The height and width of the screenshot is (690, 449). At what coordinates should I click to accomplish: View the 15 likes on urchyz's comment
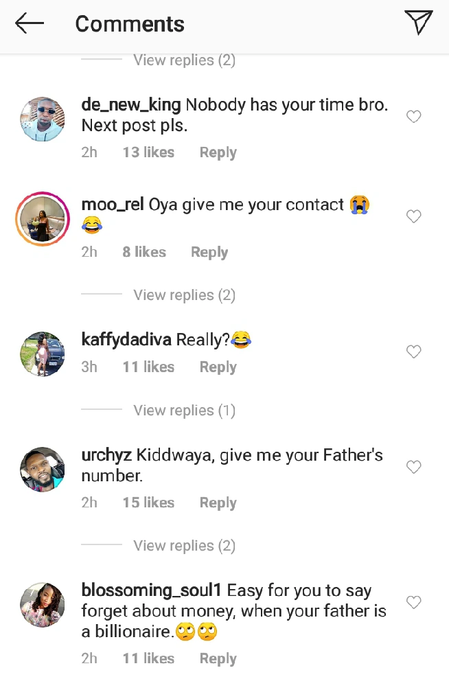point(148,503)
